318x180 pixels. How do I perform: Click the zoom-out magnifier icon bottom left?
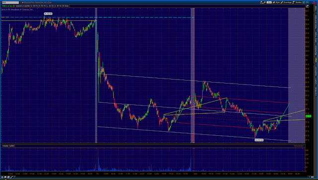click(8, 177)
